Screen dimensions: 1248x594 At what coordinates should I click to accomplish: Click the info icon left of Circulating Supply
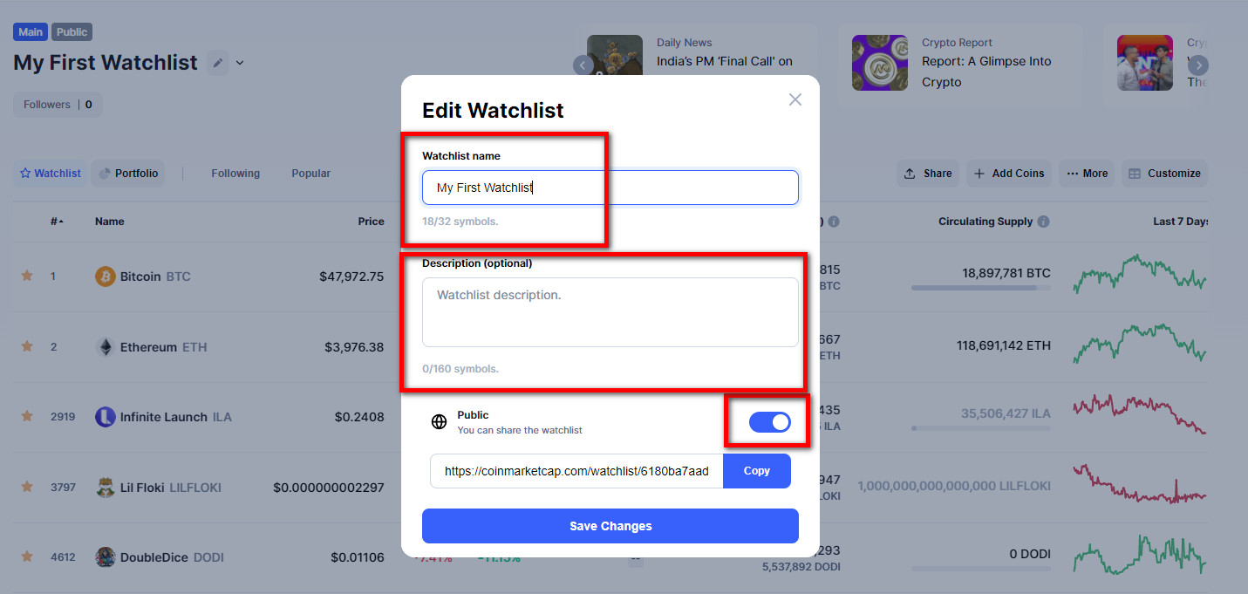pos(833,222)
